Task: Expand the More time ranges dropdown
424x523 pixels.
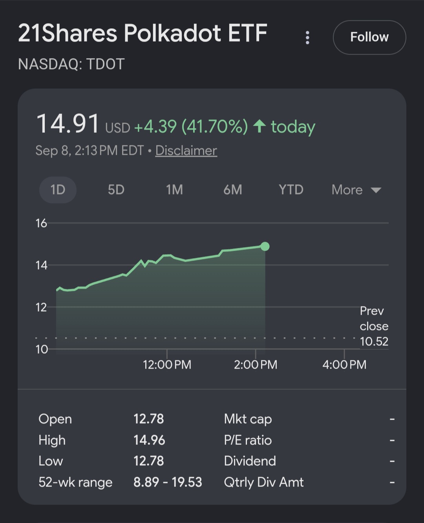Action: point(356,190)
